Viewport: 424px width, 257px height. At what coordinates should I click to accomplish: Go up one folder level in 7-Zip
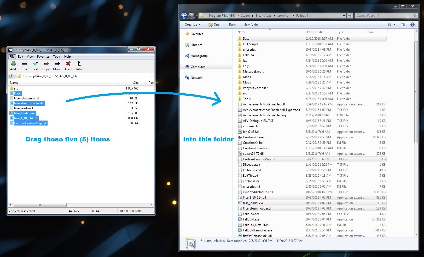click(11, 76)
